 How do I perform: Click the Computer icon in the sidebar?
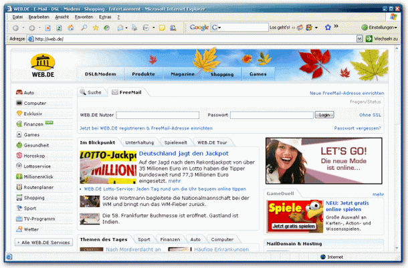19,103
